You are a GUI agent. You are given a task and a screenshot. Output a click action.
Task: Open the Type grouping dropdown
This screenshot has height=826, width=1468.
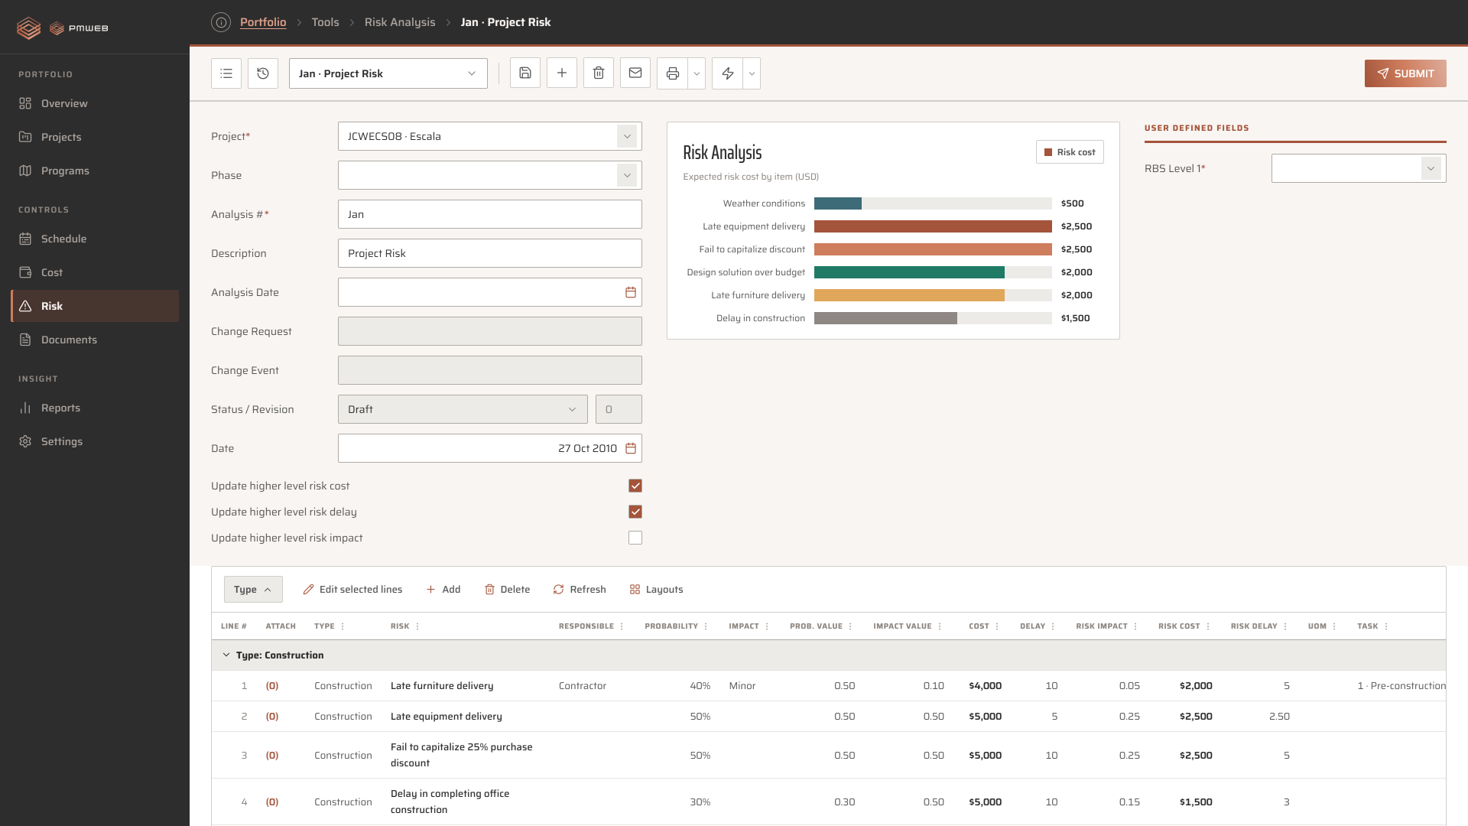tap(253, 590)
